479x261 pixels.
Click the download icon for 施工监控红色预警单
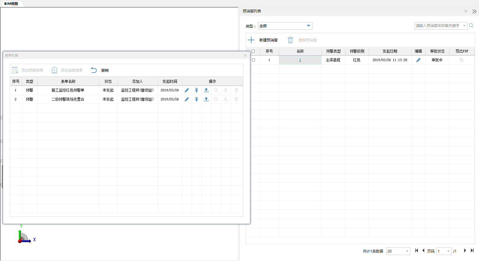tap(226, 90)
